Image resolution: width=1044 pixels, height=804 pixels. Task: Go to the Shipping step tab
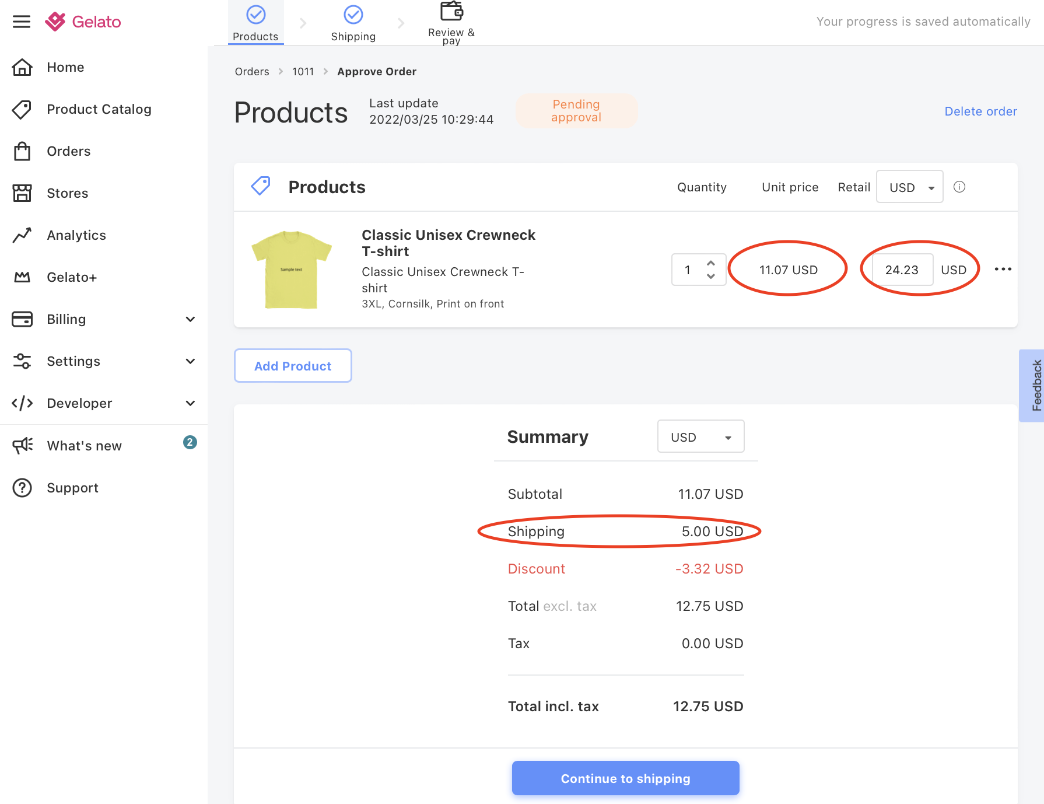point(353,23)
